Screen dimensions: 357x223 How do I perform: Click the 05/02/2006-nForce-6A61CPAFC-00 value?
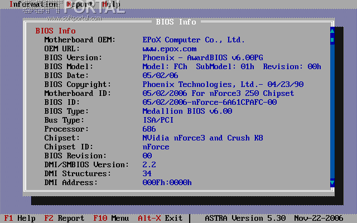210,102
